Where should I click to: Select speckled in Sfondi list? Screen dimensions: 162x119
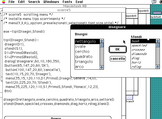point(143,45)
